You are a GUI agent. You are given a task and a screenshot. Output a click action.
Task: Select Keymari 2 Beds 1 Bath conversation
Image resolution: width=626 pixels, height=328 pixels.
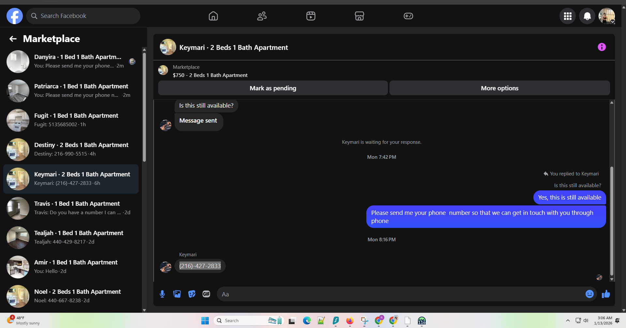coord(71,179)
